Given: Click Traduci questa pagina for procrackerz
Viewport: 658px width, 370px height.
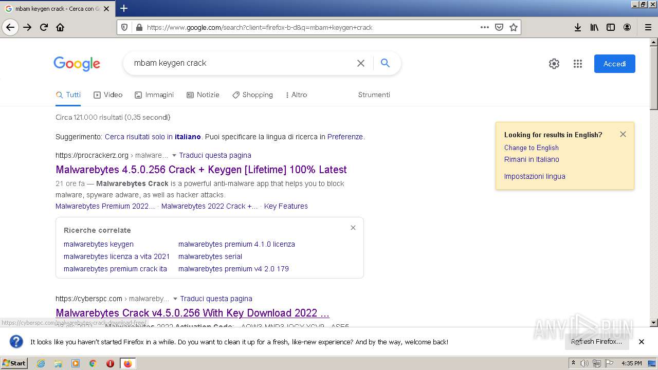Looking at the screenshot, I should (x=215, y=155).
